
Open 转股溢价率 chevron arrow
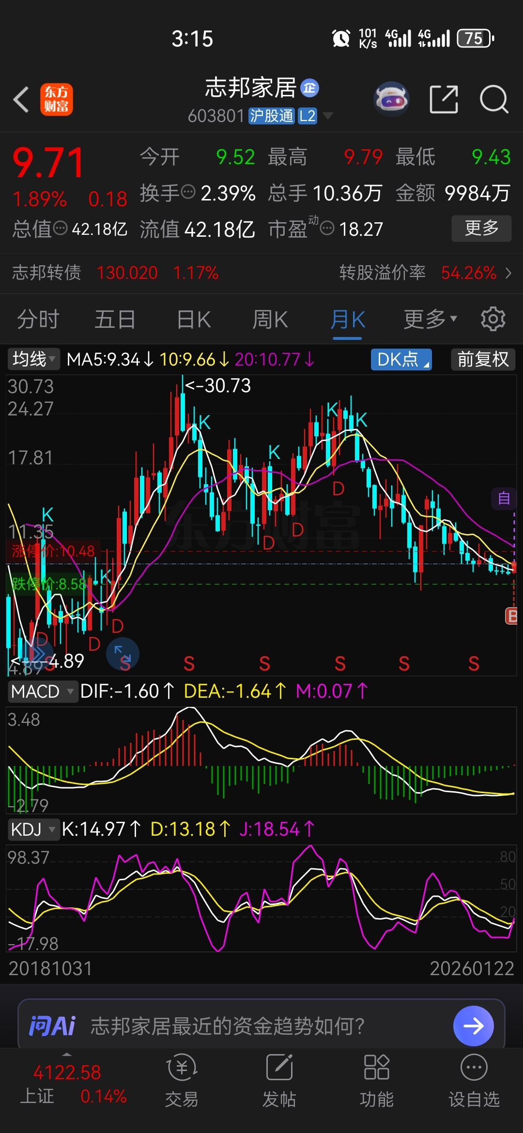[508, 273]
